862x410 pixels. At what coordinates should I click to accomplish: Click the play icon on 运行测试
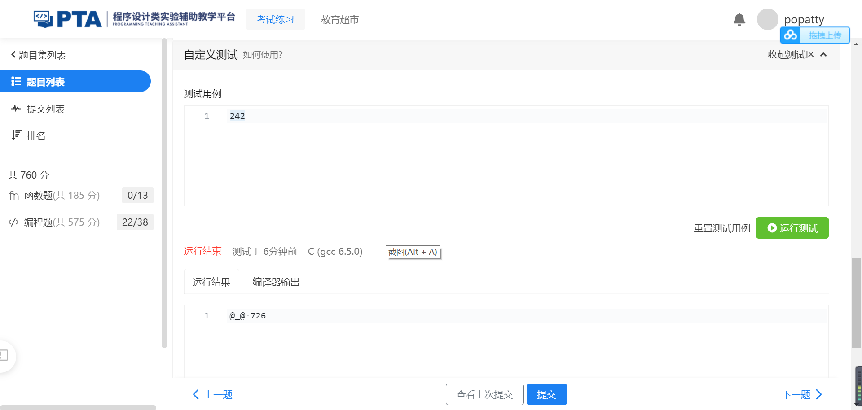point(772,228)
